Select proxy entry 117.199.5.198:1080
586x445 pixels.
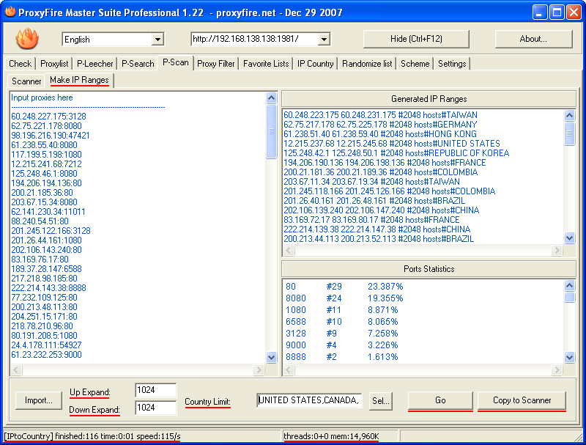coord(46,155)
